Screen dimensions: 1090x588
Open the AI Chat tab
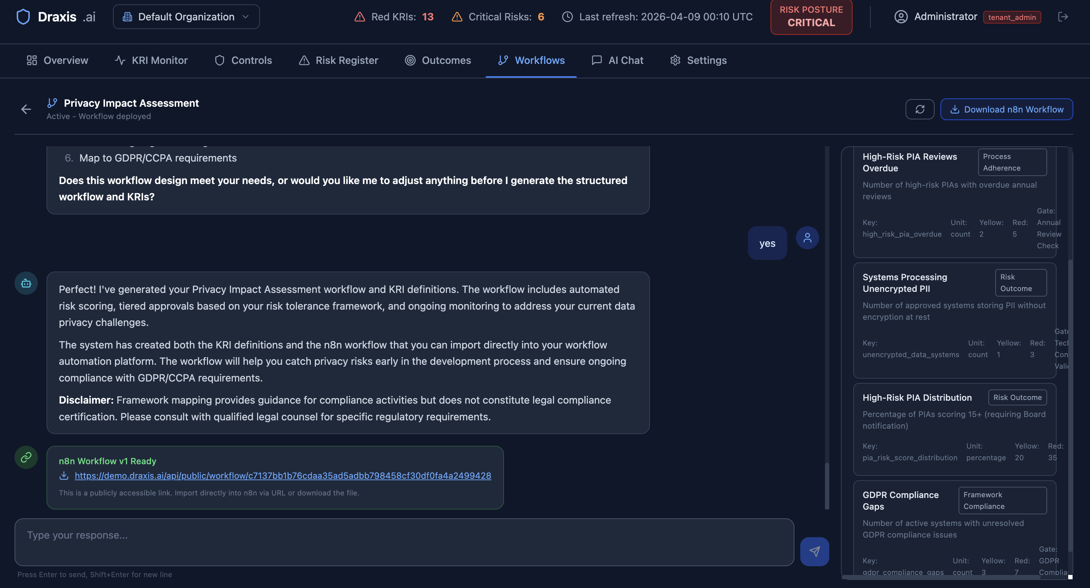point(617,61)
